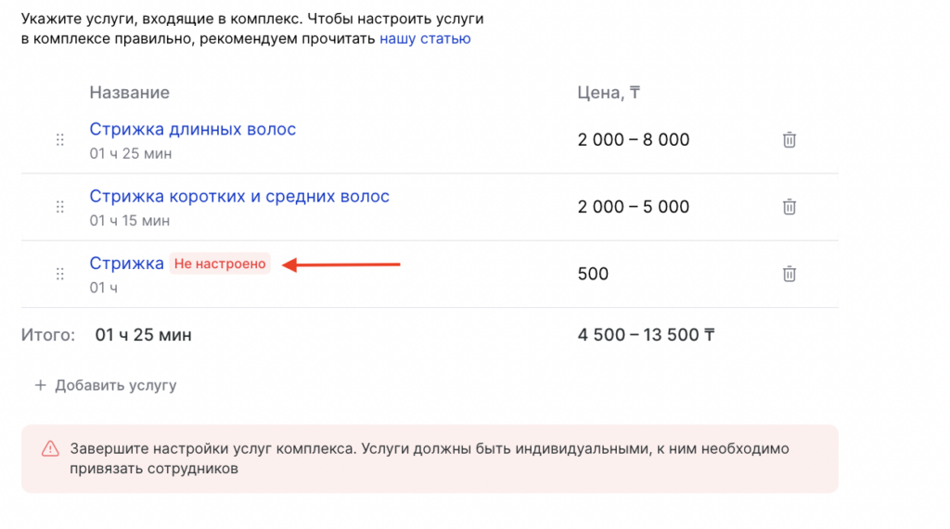
Task: Click the total price 4 500 – 13 500 ₸
Action: click(651, 335)
